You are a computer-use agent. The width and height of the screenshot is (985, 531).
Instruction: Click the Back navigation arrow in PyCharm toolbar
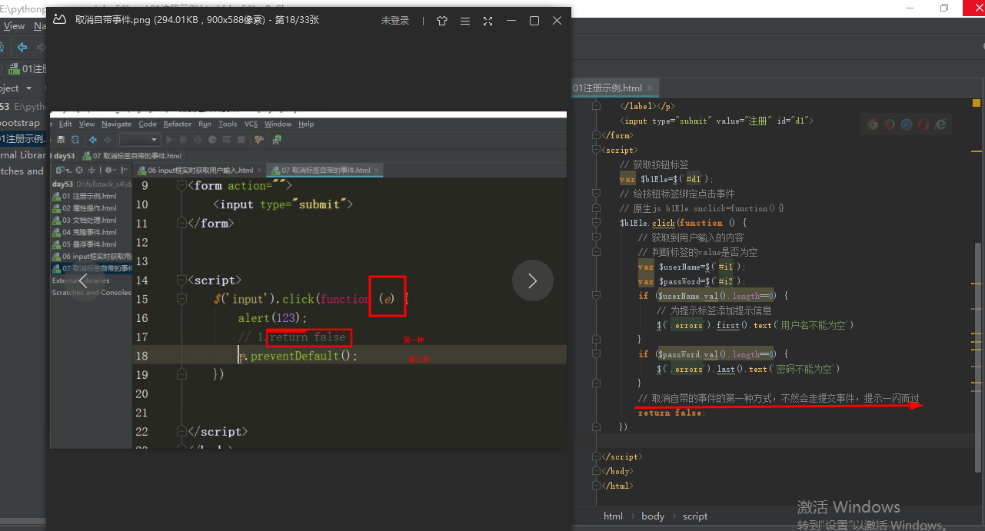click(x=22, y=48)
